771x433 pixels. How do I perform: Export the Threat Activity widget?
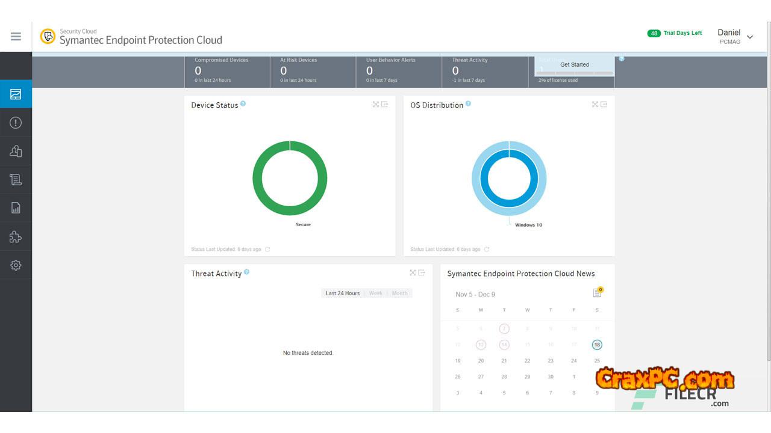(422, 273)
